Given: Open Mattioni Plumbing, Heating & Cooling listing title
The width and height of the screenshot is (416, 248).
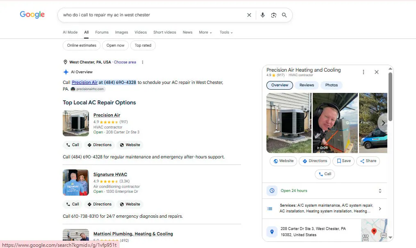Looking at the screenshot, I should 133,234.
